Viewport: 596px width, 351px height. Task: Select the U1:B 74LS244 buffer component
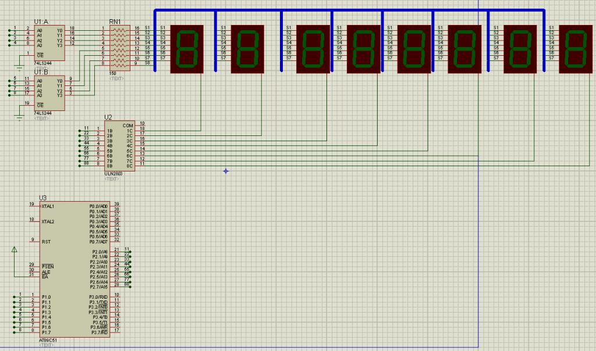[x=49, y=93]
